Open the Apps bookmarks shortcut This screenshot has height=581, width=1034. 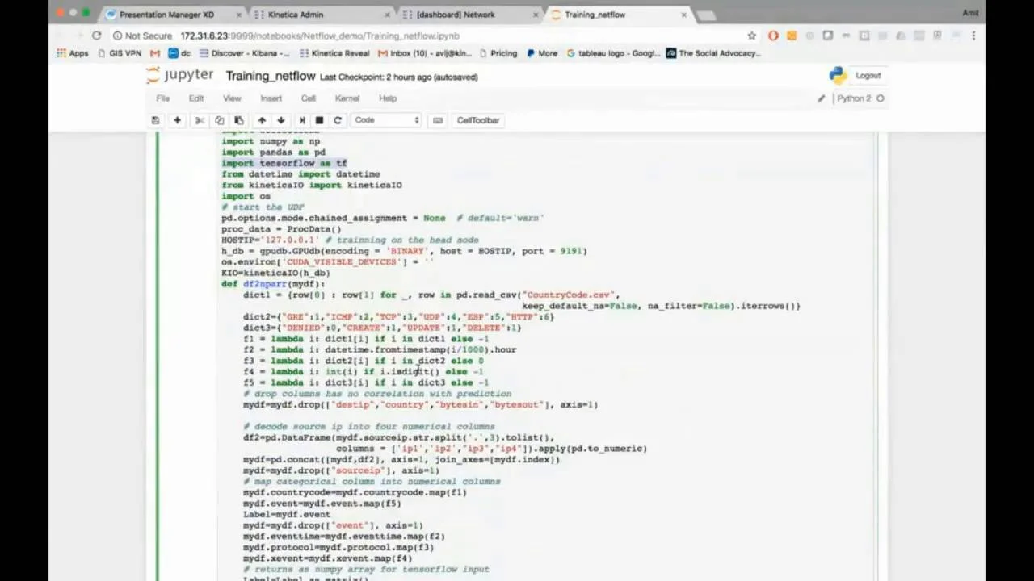tap(72, 53)
